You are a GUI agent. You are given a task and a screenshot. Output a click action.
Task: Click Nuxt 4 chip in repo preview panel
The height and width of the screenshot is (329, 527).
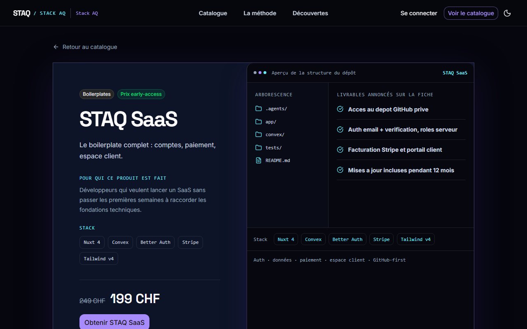point(286,239)
